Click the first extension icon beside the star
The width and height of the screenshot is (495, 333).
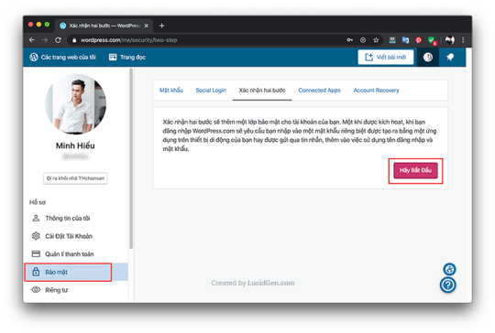[x=392, y=40]
